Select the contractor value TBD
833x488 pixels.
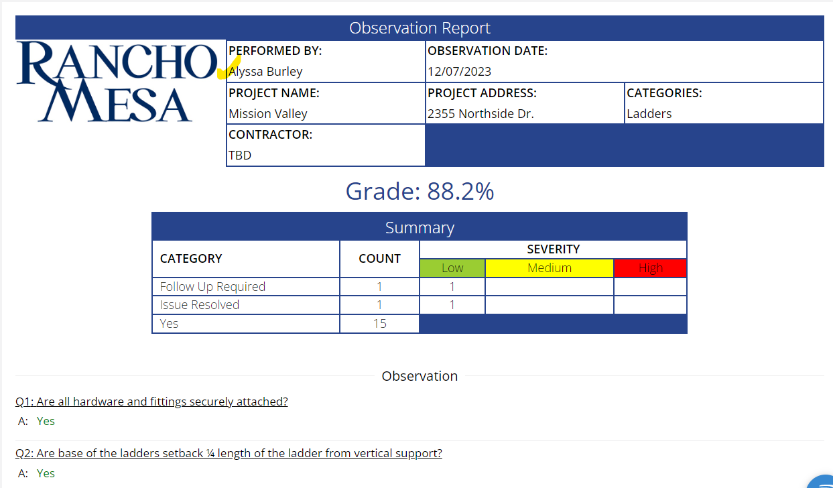pos(240,155)
